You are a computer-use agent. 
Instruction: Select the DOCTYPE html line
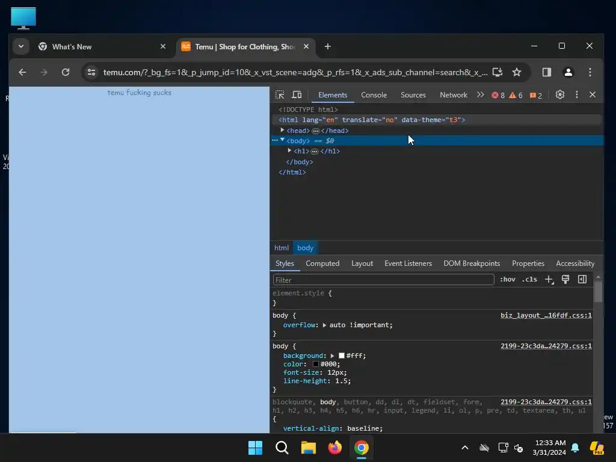[x=308, y=109]
